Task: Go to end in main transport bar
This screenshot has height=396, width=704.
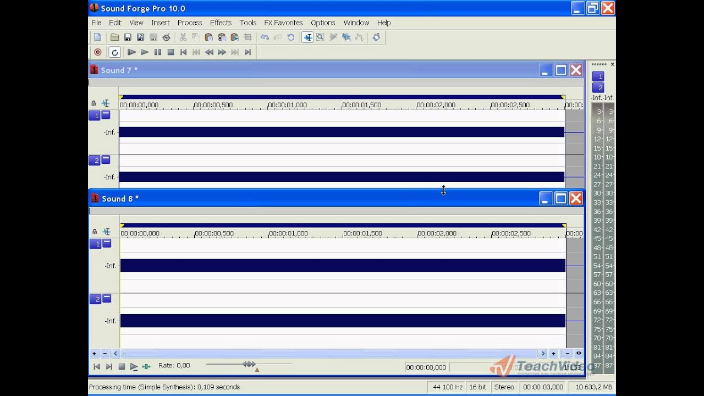Action: [x=248, y=52]
